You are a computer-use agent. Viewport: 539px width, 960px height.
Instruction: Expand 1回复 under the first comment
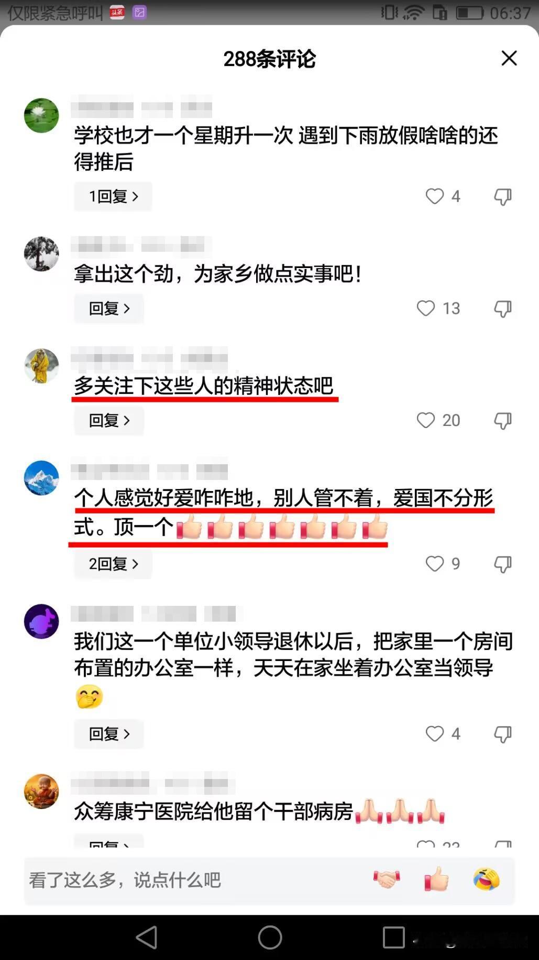(113, 196)
